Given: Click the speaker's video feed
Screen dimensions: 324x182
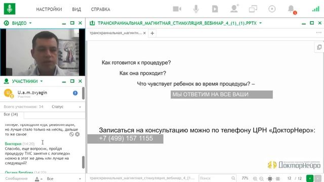Looking at the screenshot, I should click(43, 52).
